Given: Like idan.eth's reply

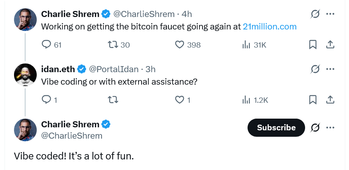Looking at the screenshot, I should (179, 100).
